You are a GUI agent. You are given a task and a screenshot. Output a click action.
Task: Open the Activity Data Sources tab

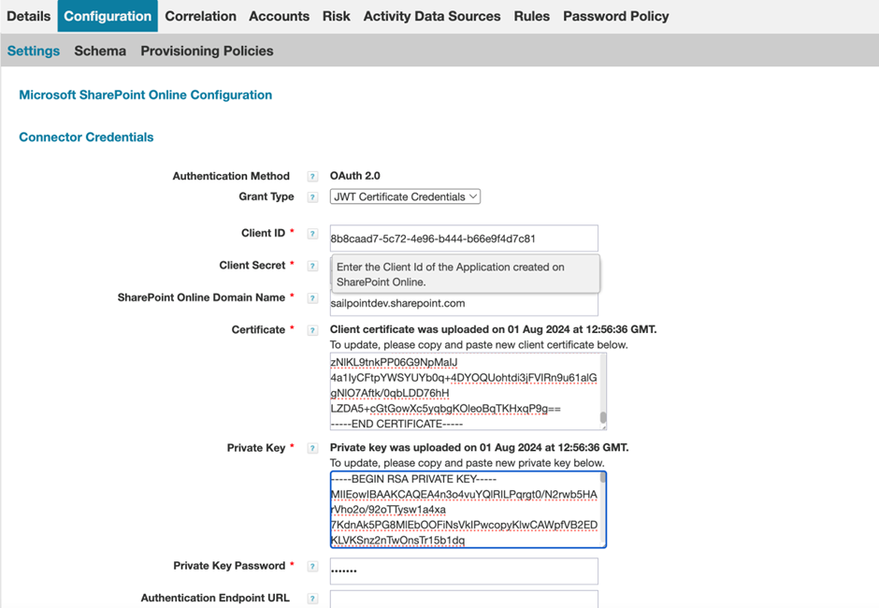pos(431,16)
